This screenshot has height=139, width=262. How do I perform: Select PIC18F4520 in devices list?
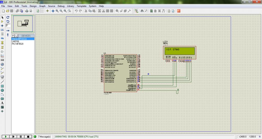(x=18, y=44)
